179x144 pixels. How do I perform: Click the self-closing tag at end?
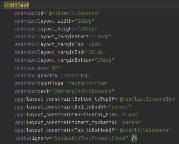[x=134, y=138]
